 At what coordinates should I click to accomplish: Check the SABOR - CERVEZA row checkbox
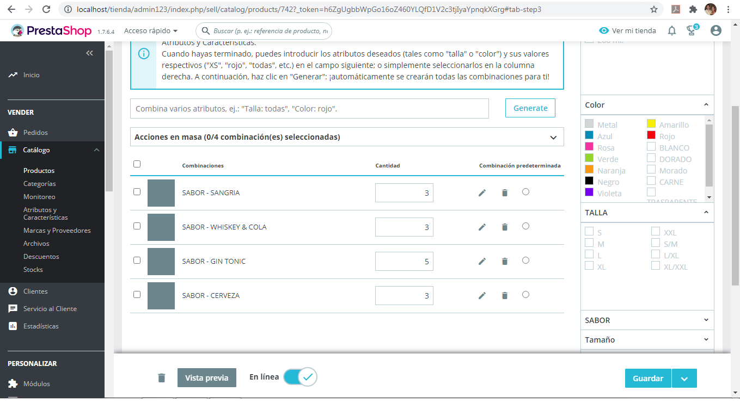coord(137,294)
